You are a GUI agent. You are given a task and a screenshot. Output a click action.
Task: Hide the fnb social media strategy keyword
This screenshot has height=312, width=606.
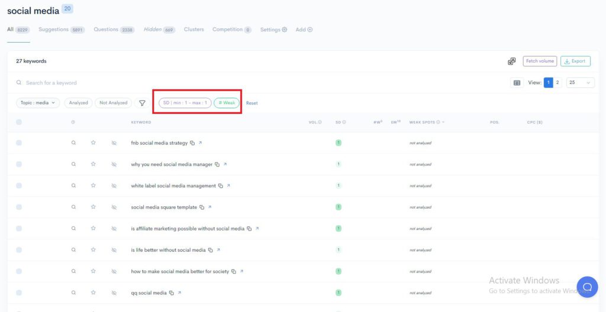(x=114, y=143)
